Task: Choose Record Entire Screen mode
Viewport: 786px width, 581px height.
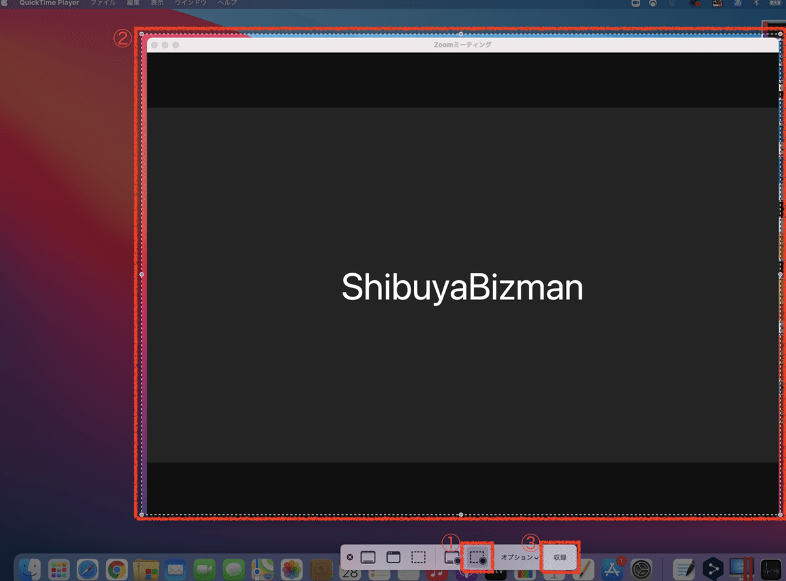Action: pos(452,557)
